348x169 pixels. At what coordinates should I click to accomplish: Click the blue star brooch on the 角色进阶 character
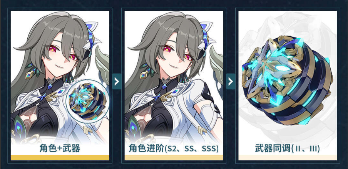pyautogui.click(x=158, y=97)
